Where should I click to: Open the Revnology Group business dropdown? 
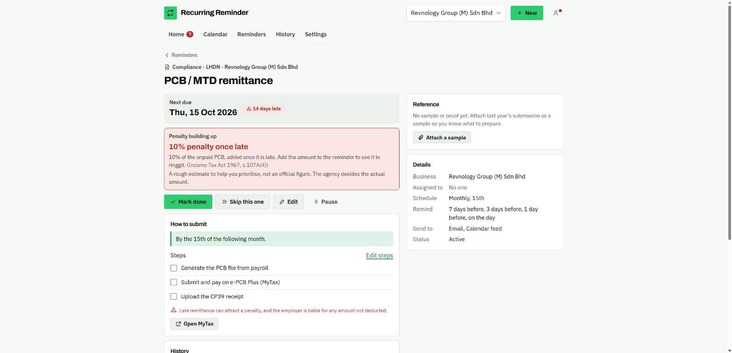click(456, 13)
